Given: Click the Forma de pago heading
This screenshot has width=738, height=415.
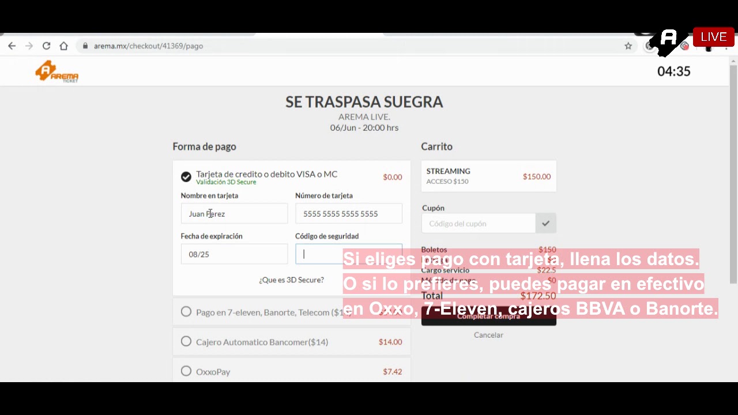Looking at the screenshot, I should coord(204,147).
